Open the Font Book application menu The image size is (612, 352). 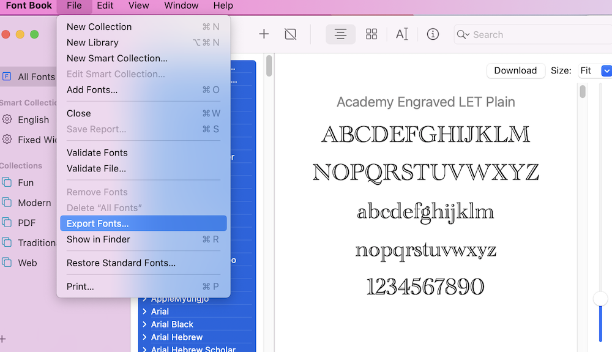pyautogui.click(x=29, y=6)
